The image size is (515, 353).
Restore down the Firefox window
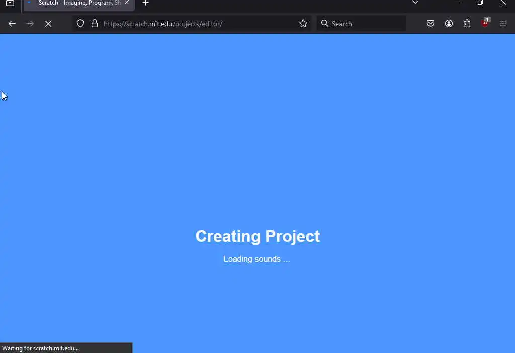480,3
